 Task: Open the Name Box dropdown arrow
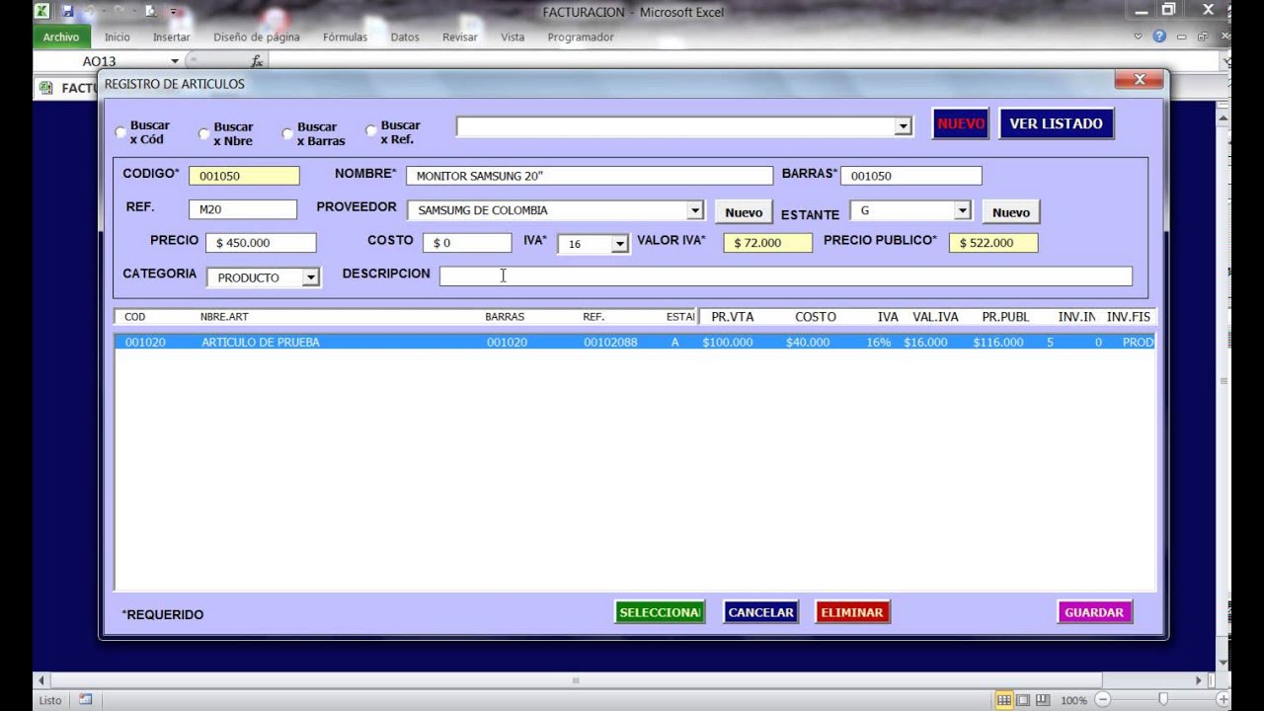point(175,61)
